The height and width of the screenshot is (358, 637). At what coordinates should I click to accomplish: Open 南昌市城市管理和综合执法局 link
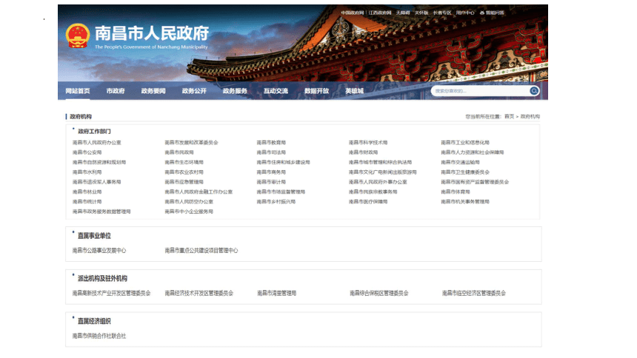coord(380,162)
